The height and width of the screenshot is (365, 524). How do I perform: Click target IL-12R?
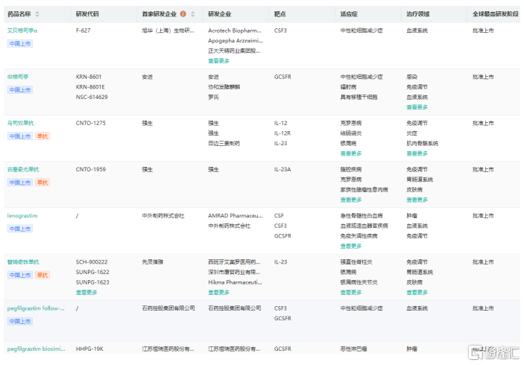click(x=282, y=133)
